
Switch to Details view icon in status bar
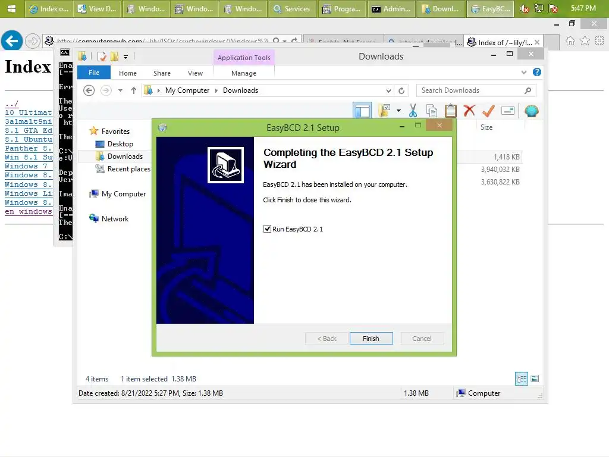point(521,378)
